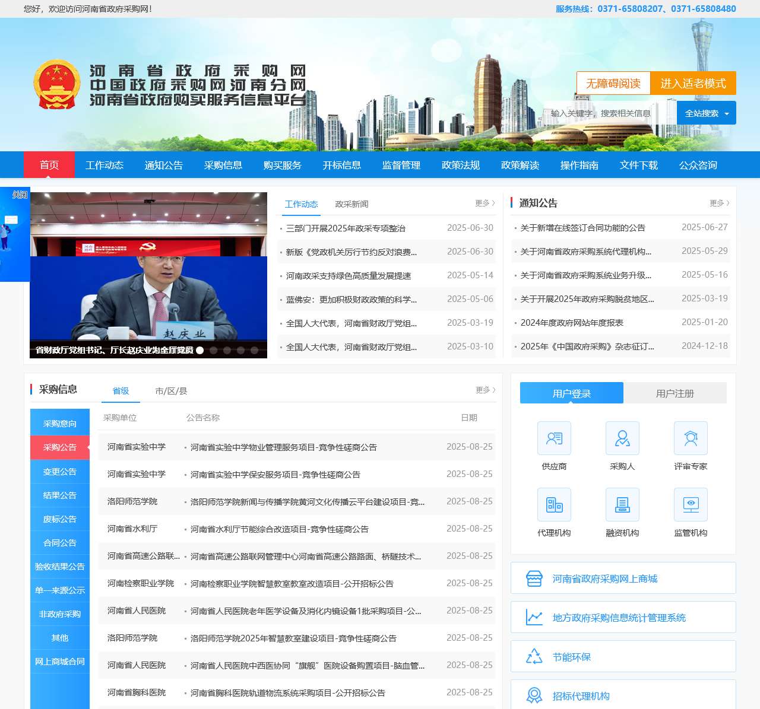Select the 节能环保 recycle icon

tap(534, 656)
